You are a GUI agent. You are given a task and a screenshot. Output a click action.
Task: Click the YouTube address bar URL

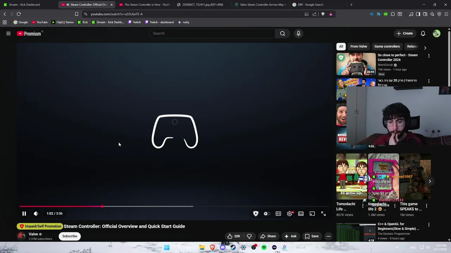[117, 14]
